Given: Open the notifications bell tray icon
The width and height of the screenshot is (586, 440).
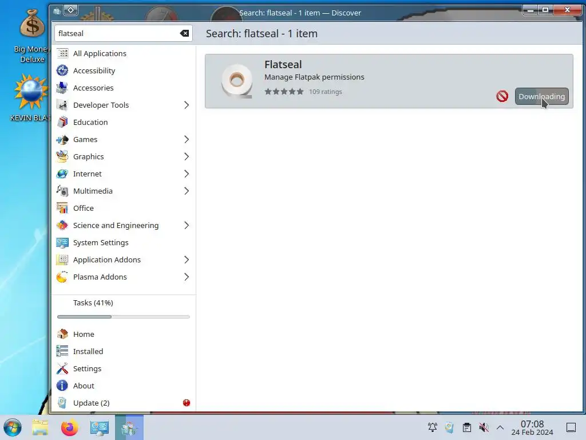Looking at the screenshot, I should coord(433,427).
